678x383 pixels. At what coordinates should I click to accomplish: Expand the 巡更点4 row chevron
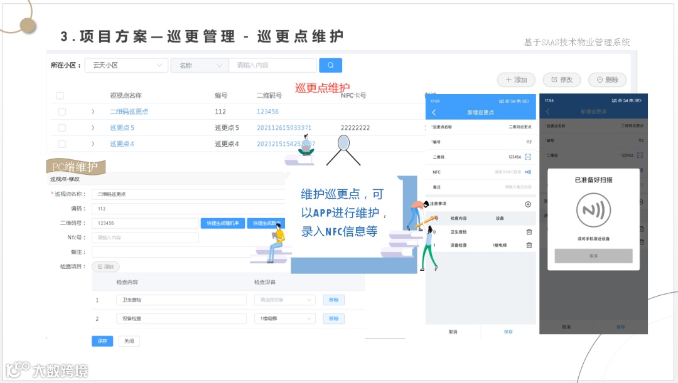[93, 144]
